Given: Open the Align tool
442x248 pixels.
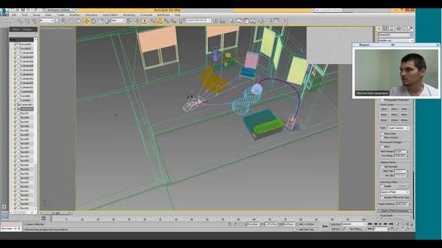Looking at the screenshot, I should pos(222,21).
